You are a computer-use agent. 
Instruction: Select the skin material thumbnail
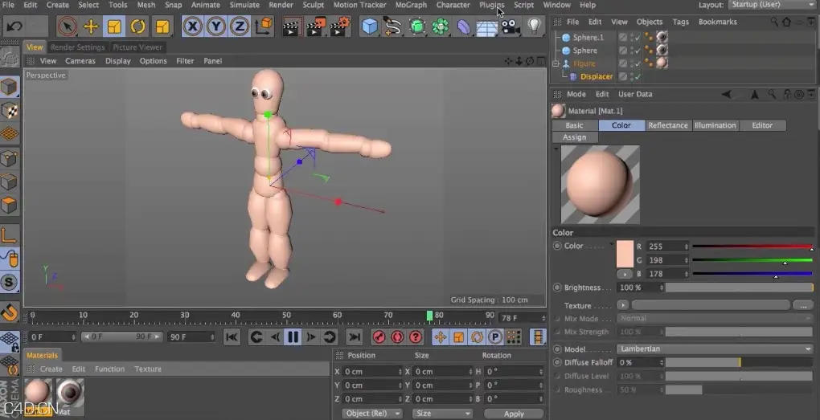click(38, 393)
